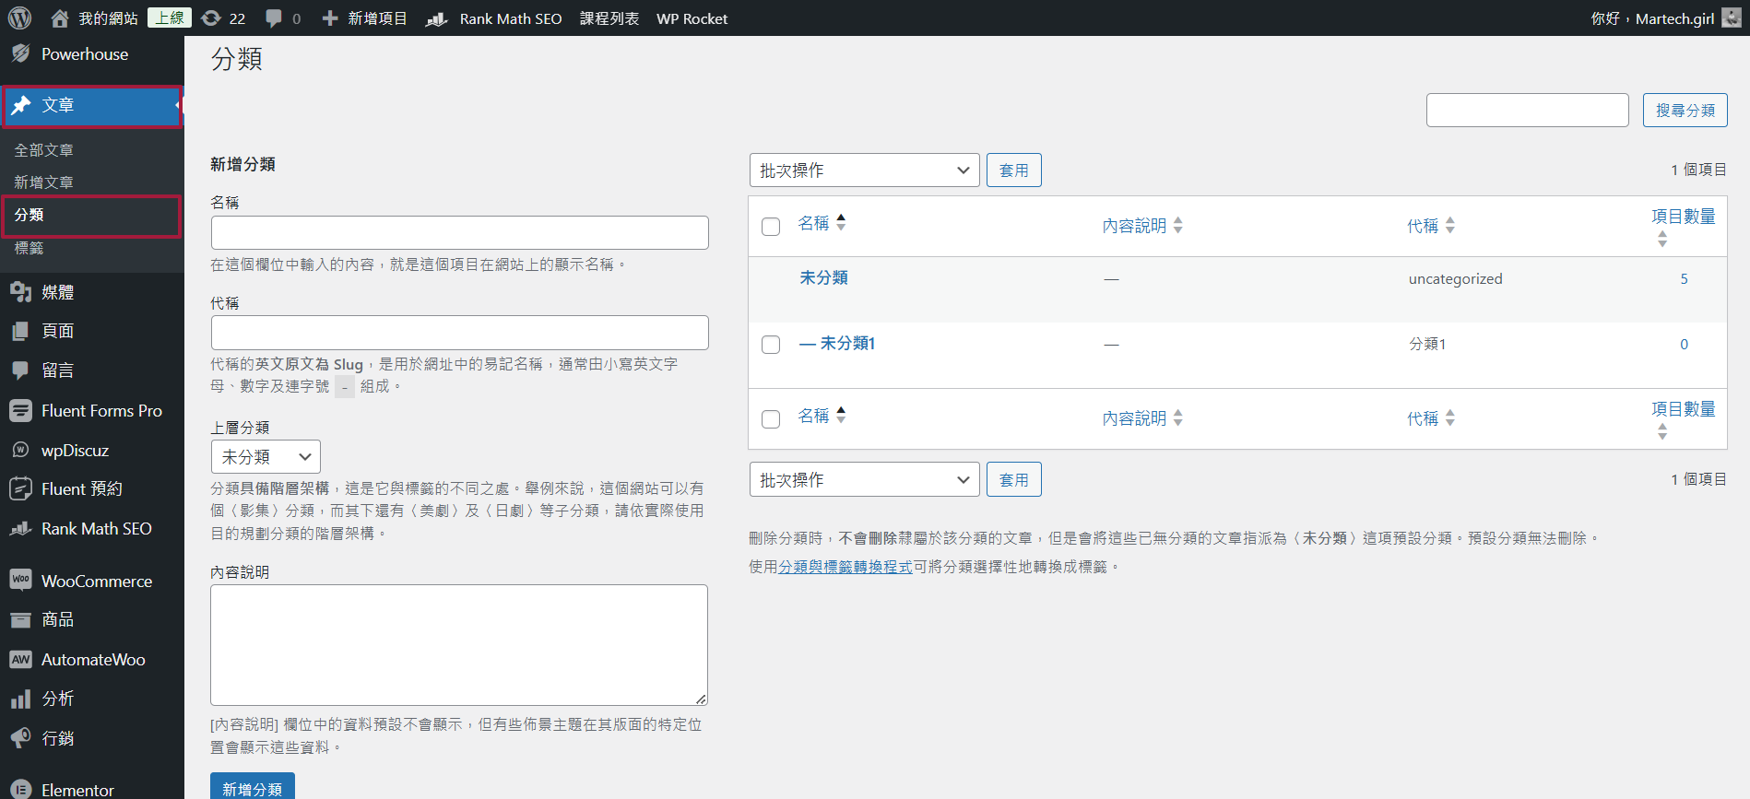Image resolution: width=1750 pixels, height=799 pixels.
Task: Expand the 上層分類 parent category dropdown
Action: point(266,457)
